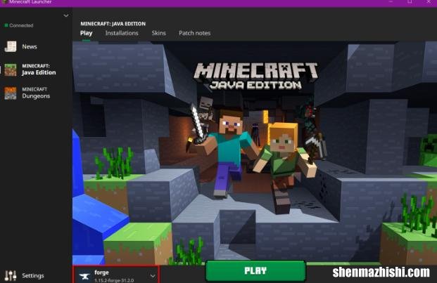The height and width of the screenshot is (283, 437).
Task: Open the Settings sliders icon
Action: point(11,275)
